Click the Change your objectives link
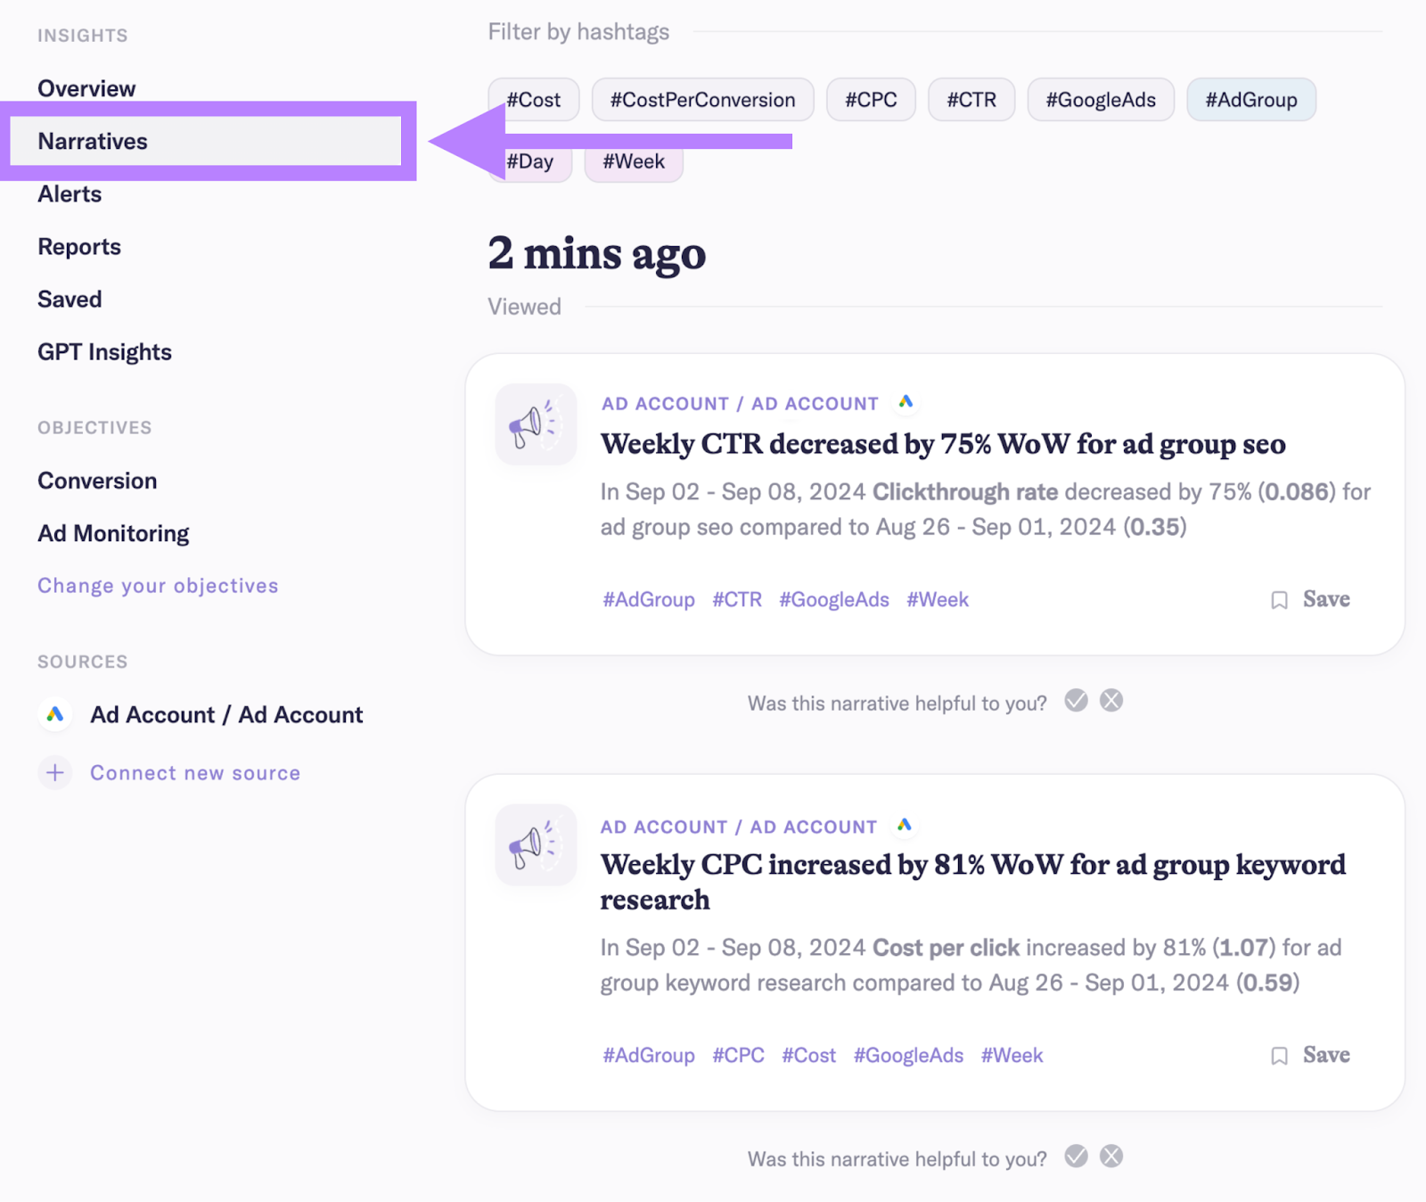 158,586
